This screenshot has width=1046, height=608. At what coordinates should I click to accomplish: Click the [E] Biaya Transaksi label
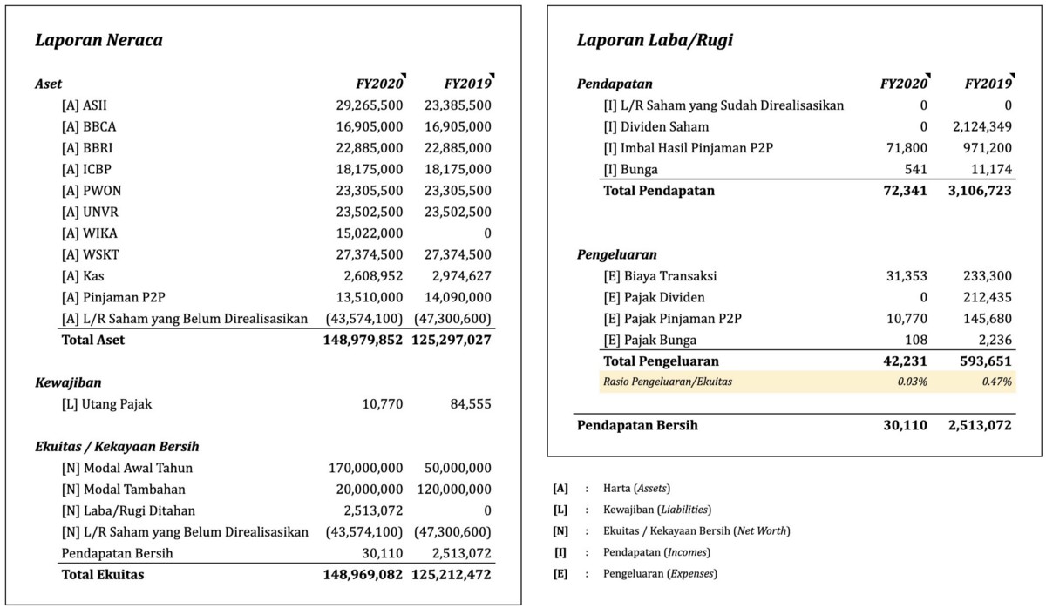click(x=660, y=276)
